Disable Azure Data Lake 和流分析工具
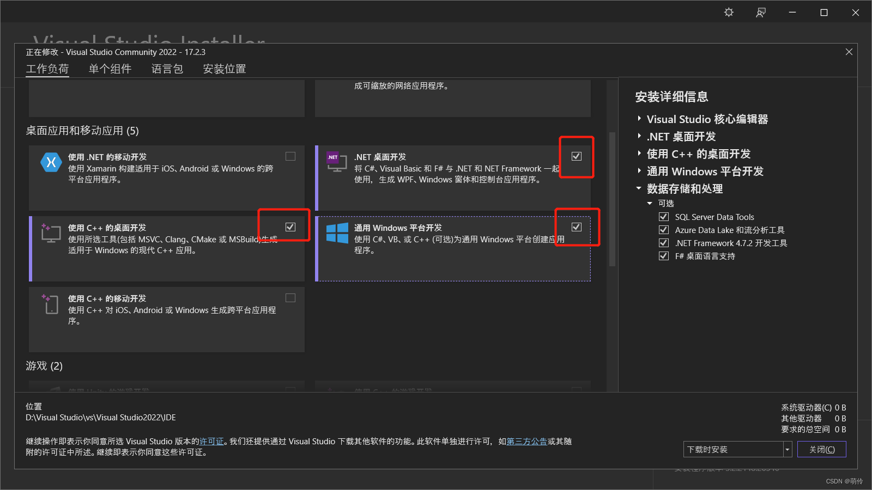The image size is (872, 490). pos(664,229)
